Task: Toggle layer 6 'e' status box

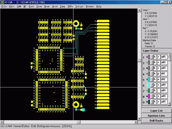Action: (155, 85)
